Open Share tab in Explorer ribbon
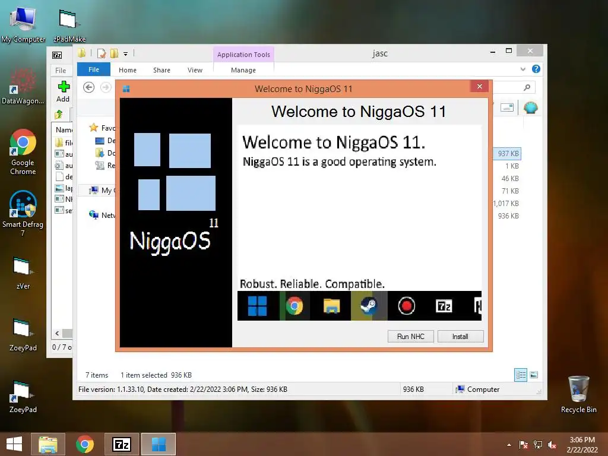The image size is (608, 456). click(161, 70)
